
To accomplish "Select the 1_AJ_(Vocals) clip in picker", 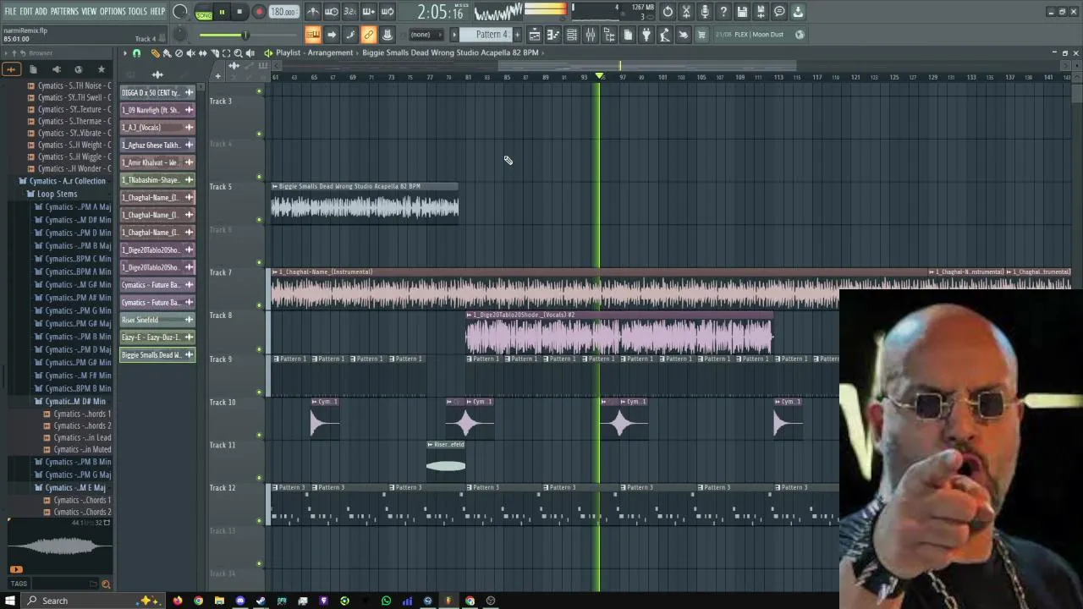I will pos(157,128).
